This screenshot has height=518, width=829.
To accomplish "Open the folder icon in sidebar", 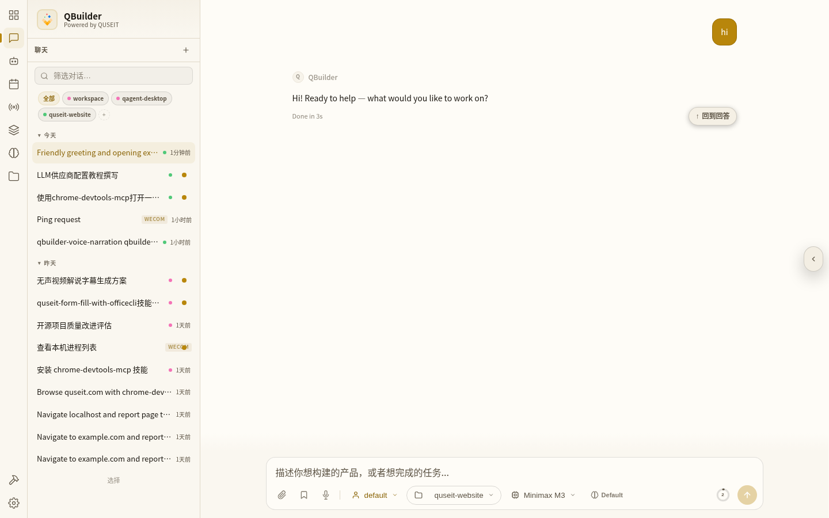I will pos(14,176).
